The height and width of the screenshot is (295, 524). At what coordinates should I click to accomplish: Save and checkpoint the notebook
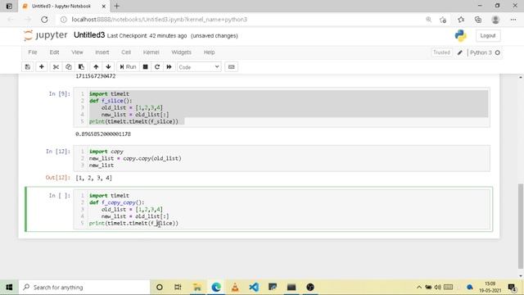tap(28, 67)
